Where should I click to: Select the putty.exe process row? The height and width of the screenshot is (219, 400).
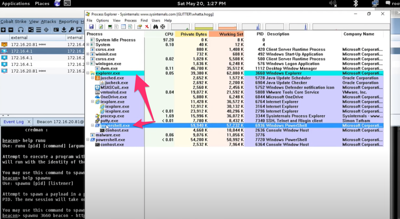235,121
